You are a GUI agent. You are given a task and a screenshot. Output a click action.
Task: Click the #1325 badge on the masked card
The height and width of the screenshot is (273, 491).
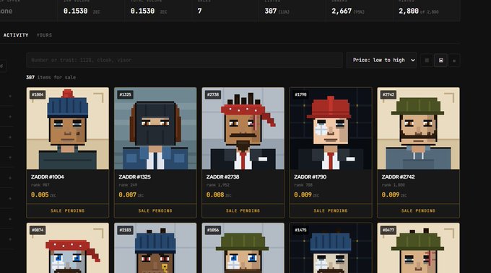[125, 94]
